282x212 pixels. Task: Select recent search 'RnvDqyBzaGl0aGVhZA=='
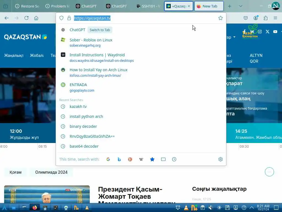141,136
